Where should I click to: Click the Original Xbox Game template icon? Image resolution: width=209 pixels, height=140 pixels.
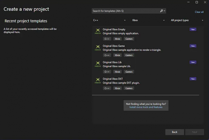point(98,48)
